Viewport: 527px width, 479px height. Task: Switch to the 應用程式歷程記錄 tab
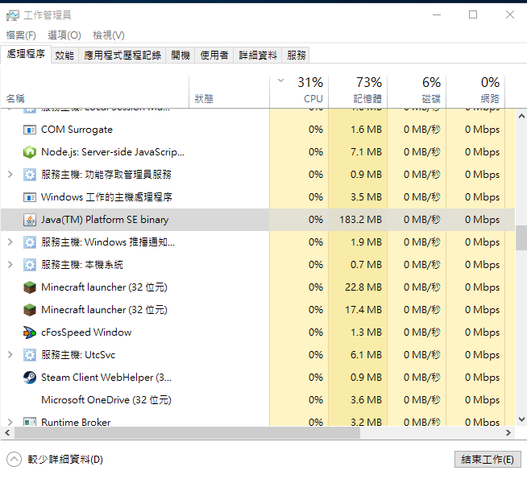pyautogui.click(x=122, y=55)
